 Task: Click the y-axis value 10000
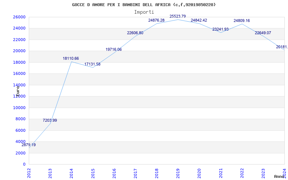click(x=19, y=108)
